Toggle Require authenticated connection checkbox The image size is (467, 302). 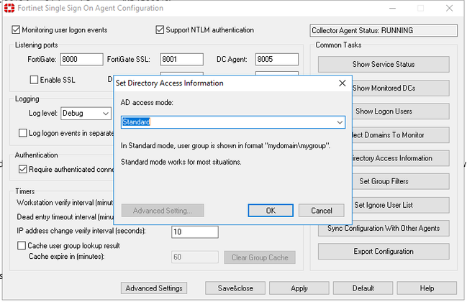[22, 170]
